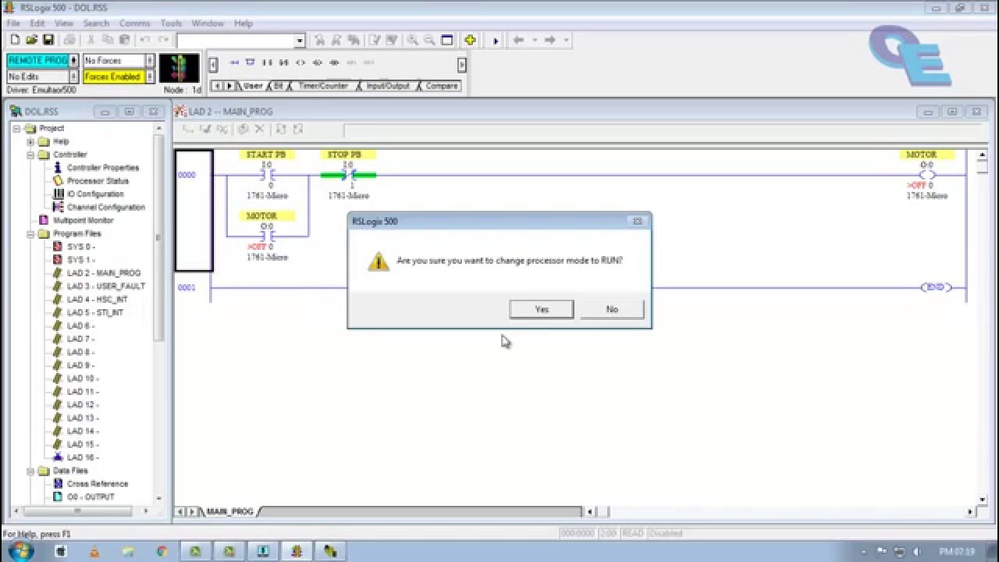Open Multipoint Monitor in project tree
The image size is (999, 562).
[83, 221]
